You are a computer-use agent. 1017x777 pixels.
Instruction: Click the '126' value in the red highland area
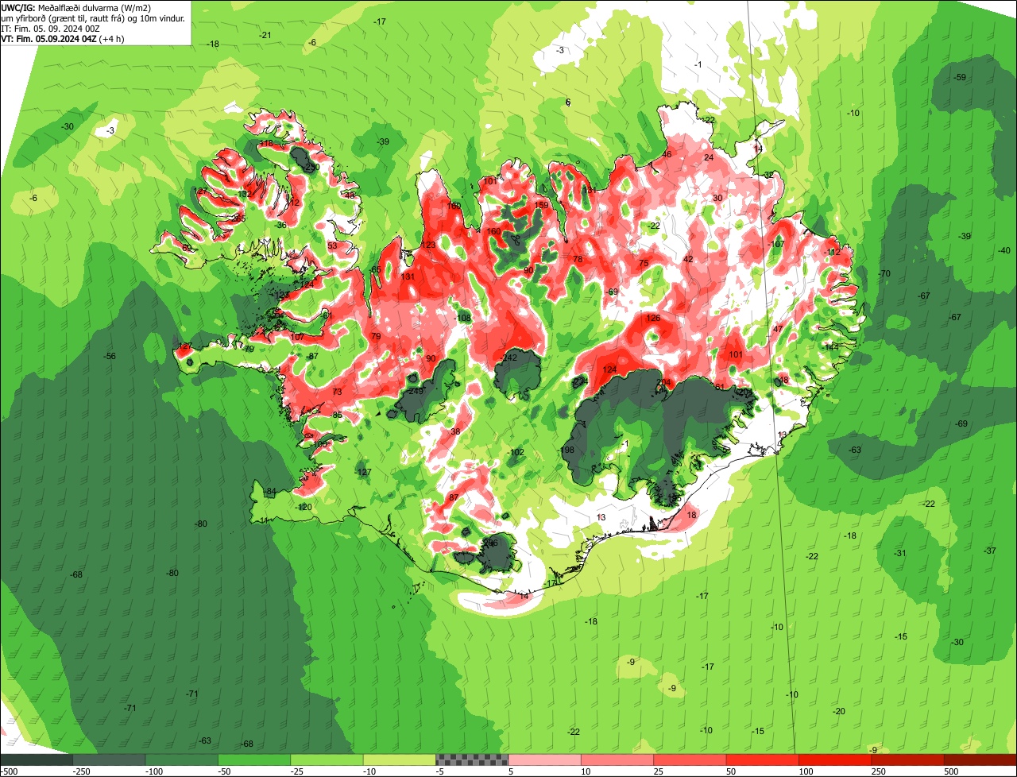[653, 319]
